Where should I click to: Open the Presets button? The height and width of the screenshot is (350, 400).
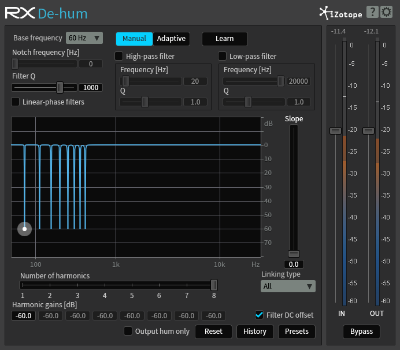coord(297,332)
